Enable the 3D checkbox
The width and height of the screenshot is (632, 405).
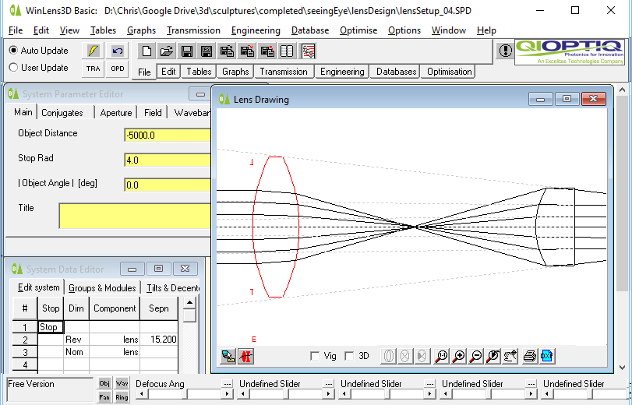[349, 356]
